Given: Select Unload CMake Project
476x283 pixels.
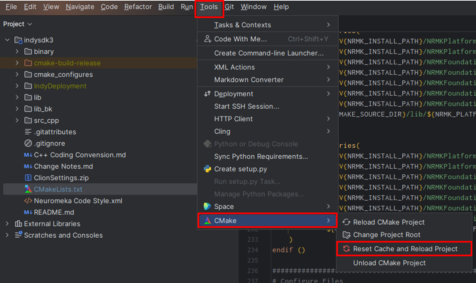Looking at the screenshot, I should [x=404, y=263].
